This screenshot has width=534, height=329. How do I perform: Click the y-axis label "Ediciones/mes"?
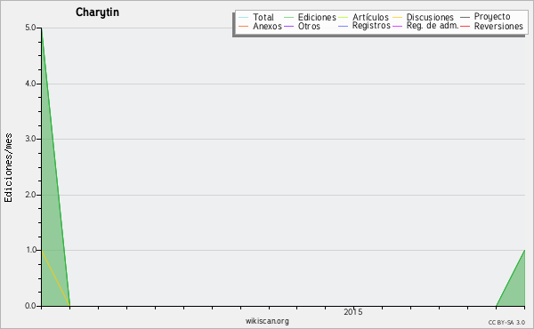pos(8,168)
